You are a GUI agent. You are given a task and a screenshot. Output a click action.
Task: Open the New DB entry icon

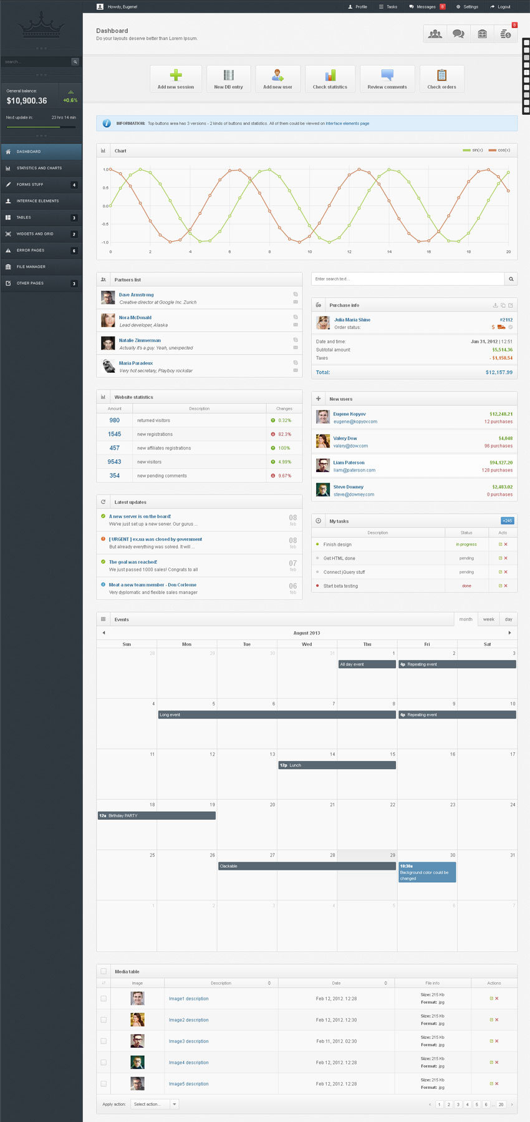coord(228,76)
